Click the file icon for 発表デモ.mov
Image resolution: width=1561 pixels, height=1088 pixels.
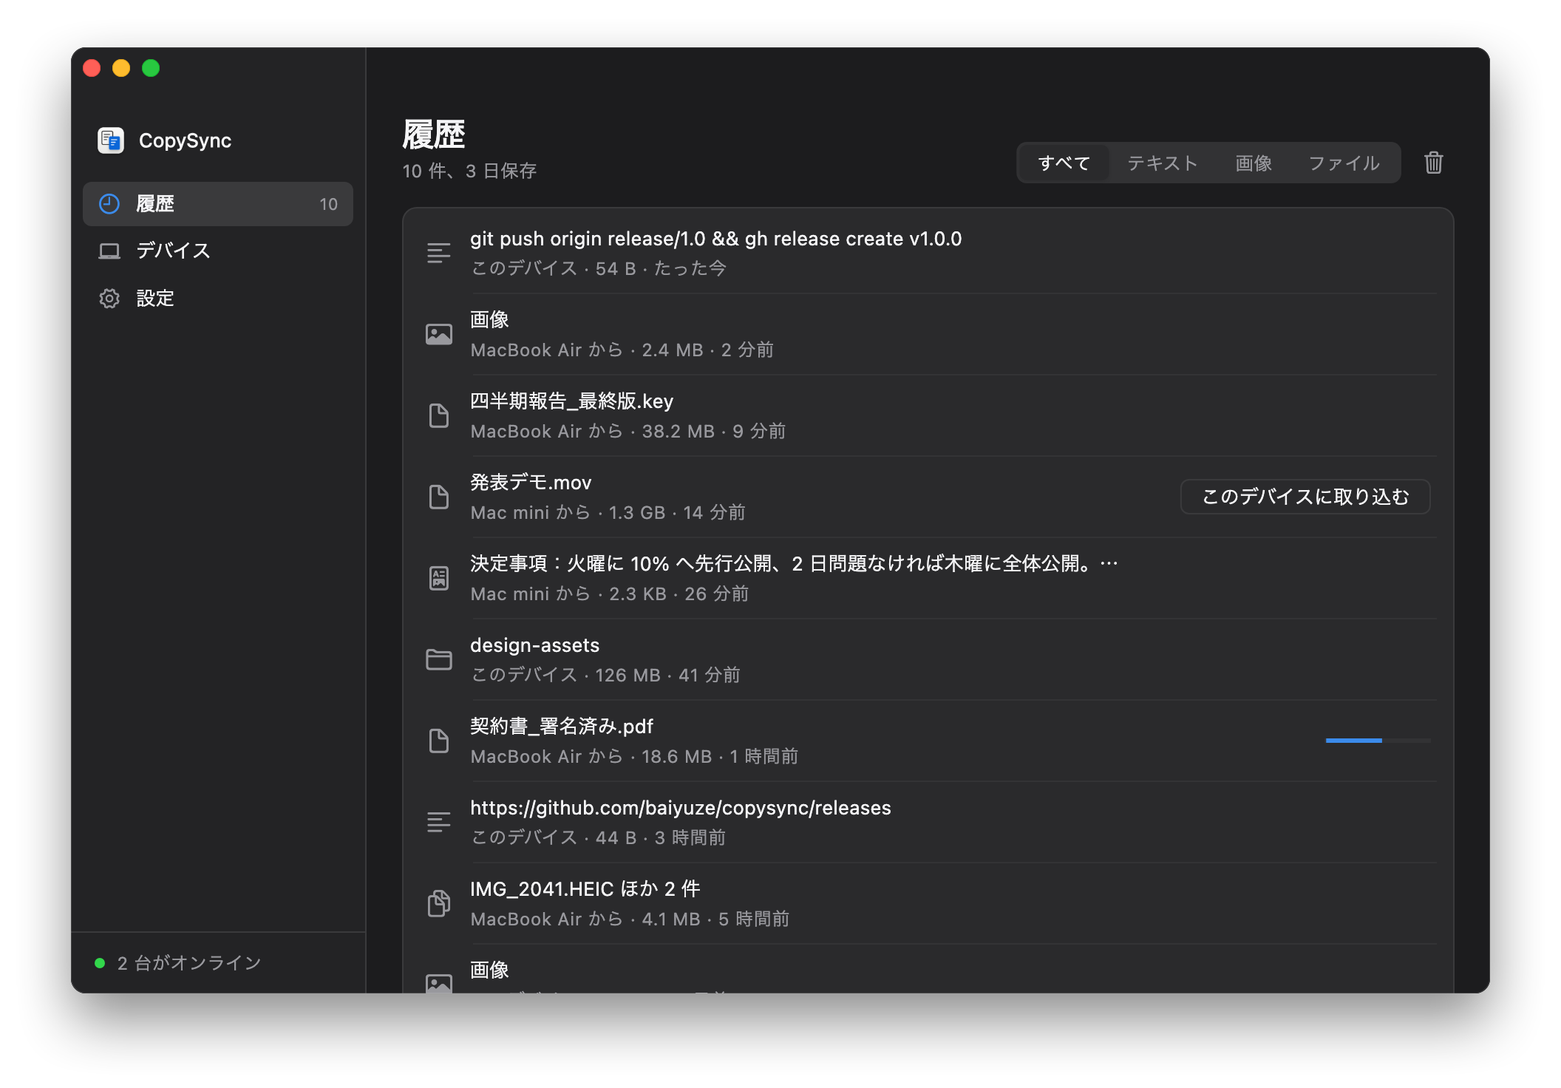[x=438, y=497]
